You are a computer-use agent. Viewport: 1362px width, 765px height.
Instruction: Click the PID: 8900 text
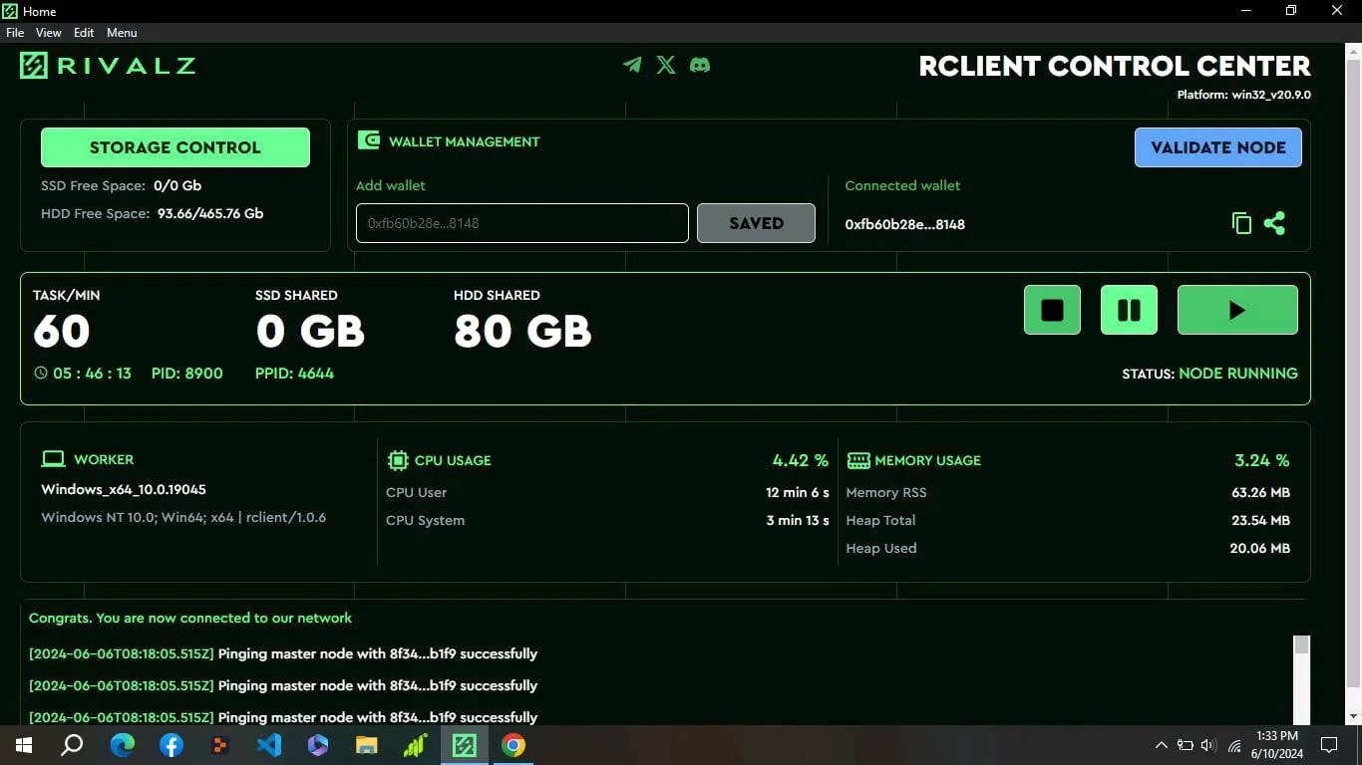(187, 374)
